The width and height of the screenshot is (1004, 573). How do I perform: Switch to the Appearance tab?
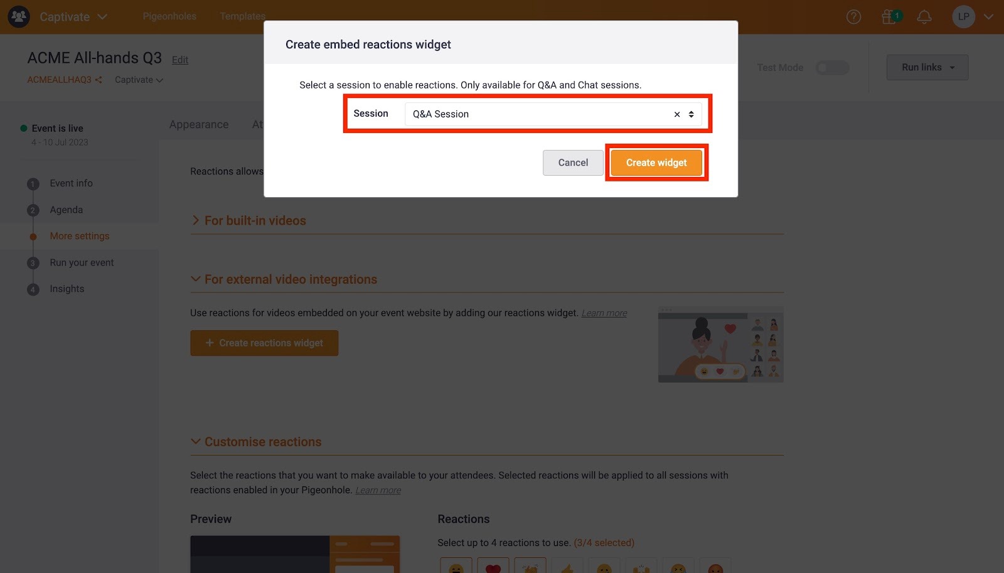click(199, 124)
